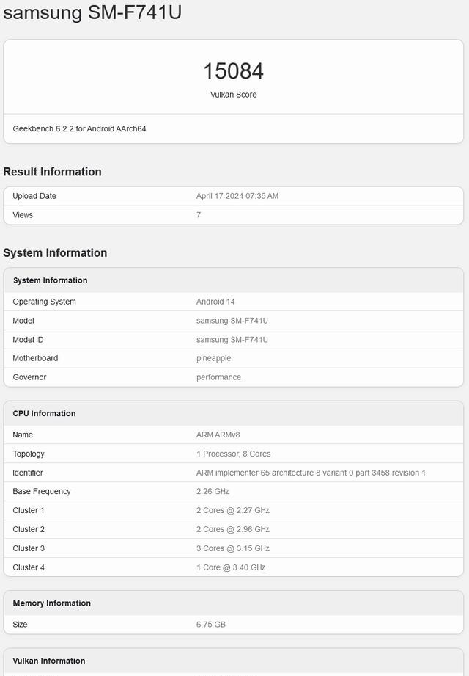Viewport: 469px width, 676px height.
Task: Click the Memory Size value 6.75 GB
Action: click(211, 625)
